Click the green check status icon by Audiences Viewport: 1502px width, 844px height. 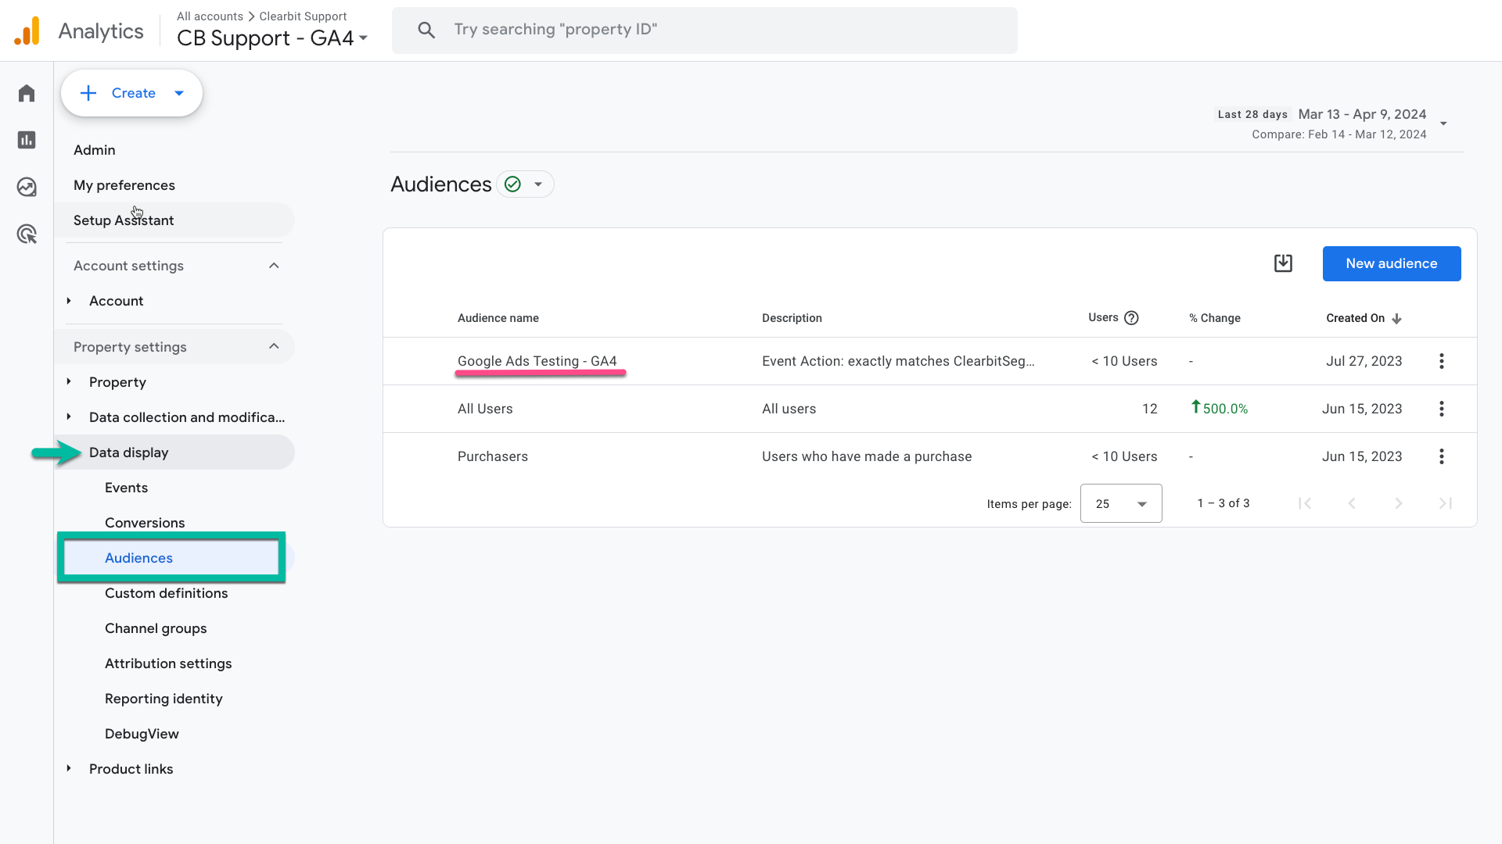pyautogui.click(x=512, y=184)
